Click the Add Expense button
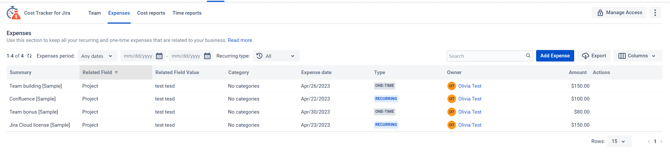 (555, 56)
